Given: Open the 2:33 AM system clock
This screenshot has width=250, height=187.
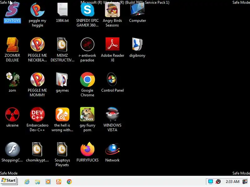Looking at the screenshot, I should click(x=232, y=182).
